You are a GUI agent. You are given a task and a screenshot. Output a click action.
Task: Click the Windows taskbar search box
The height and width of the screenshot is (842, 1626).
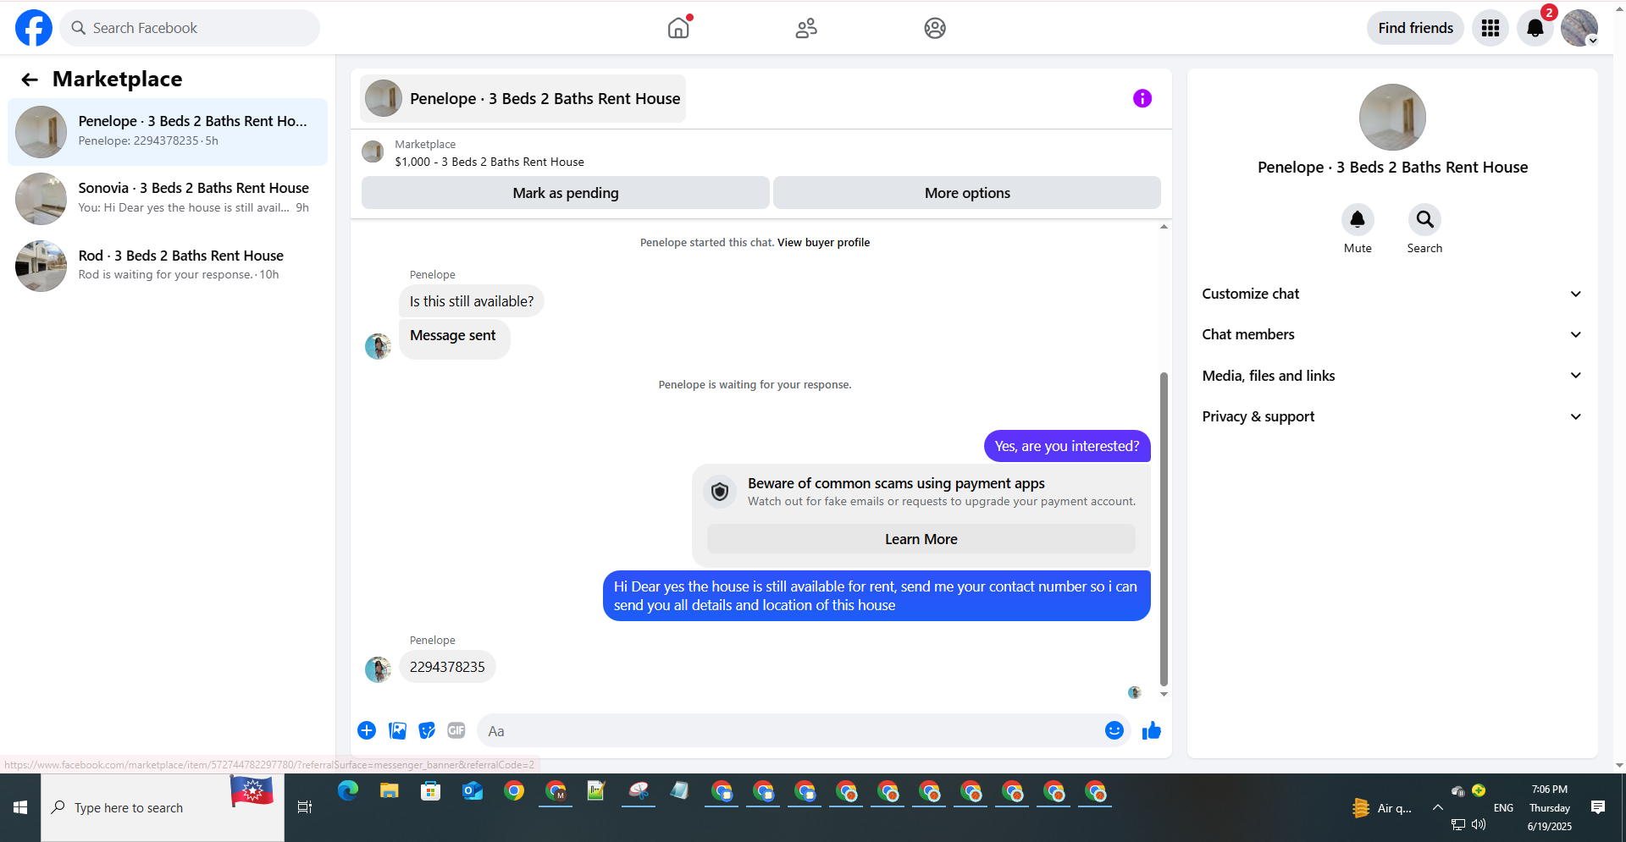(x=163, y=807)
